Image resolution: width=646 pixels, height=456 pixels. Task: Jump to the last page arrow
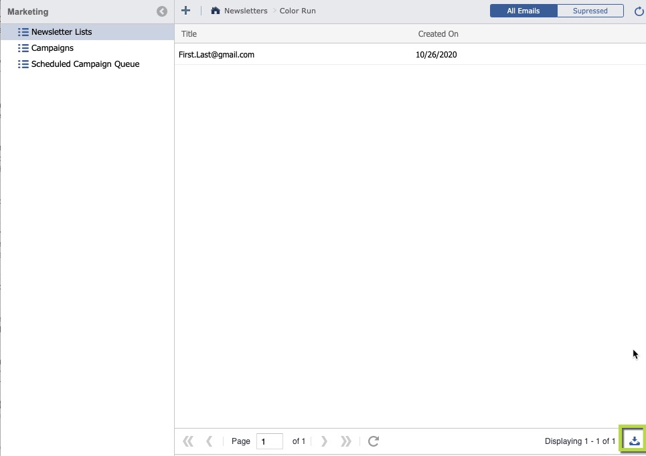(346, 441)
